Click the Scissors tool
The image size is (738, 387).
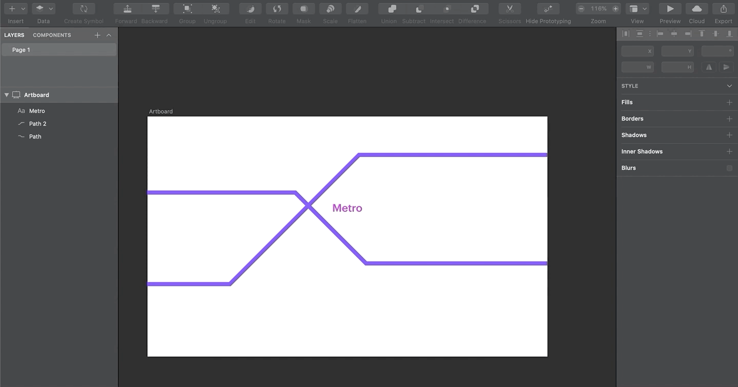coord(509,9)
